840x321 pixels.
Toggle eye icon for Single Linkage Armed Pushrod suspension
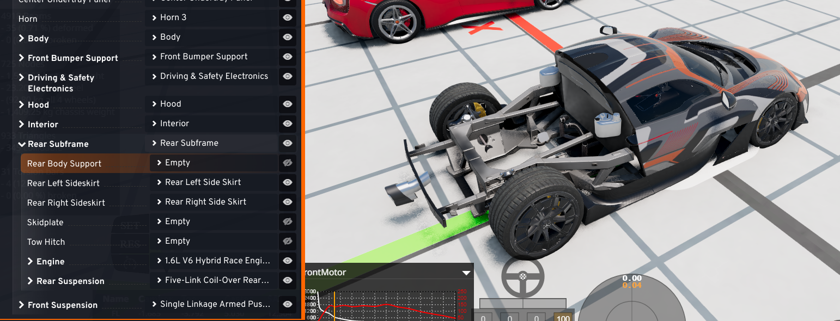pyautogui.click(x=288, y=304)
